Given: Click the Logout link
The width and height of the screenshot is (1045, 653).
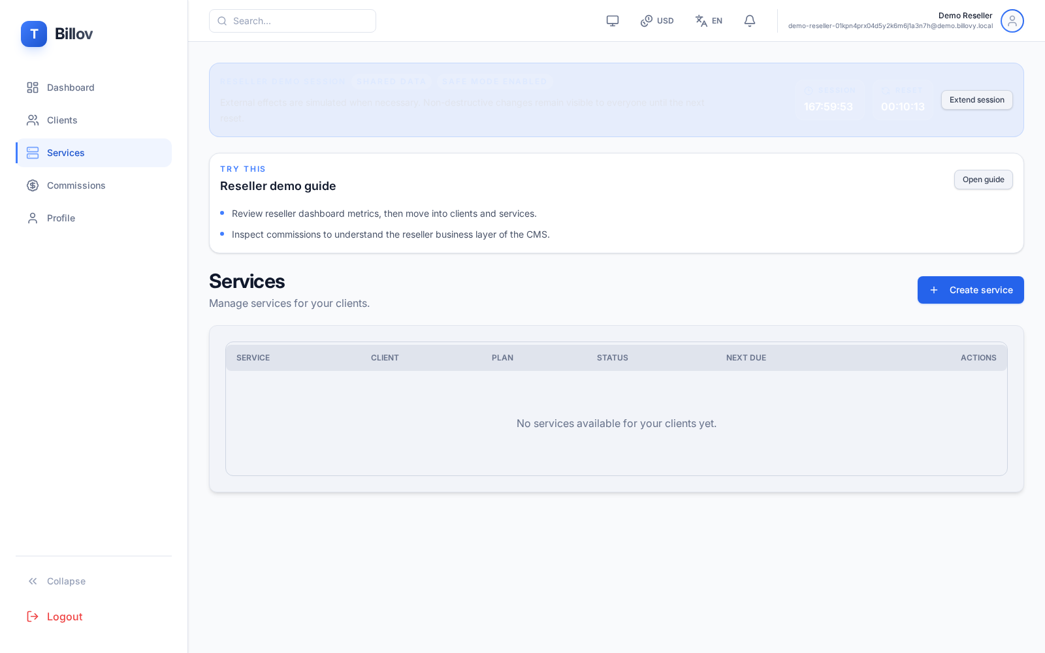Looking at the screenshot, I should point(65,616).
